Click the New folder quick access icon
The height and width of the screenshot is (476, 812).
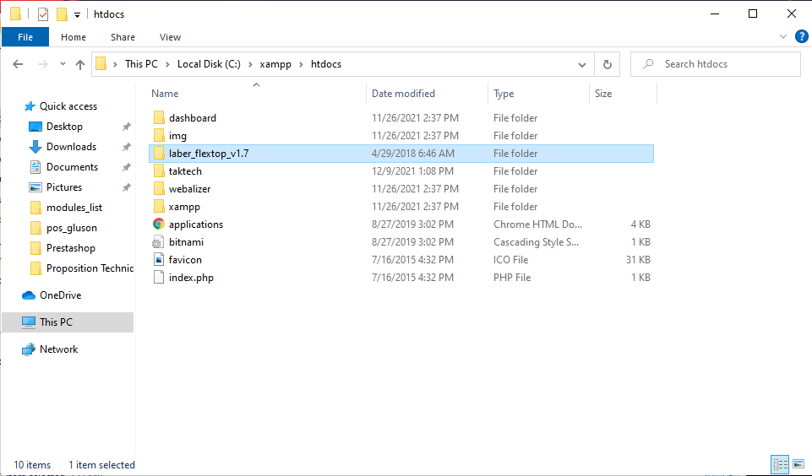(62, 14)
